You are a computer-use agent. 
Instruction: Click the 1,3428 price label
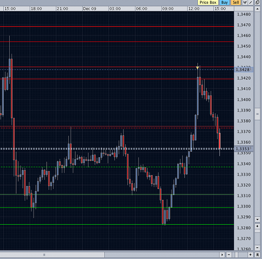coord(244,70)
